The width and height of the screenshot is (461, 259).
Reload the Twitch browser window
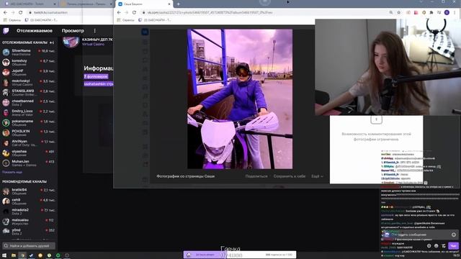click(x=21, y=13)
